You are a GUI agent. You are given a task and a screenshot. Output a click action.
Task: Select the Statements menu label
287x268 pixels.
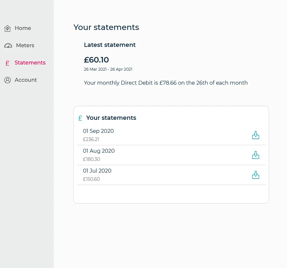tap(30, 63)
